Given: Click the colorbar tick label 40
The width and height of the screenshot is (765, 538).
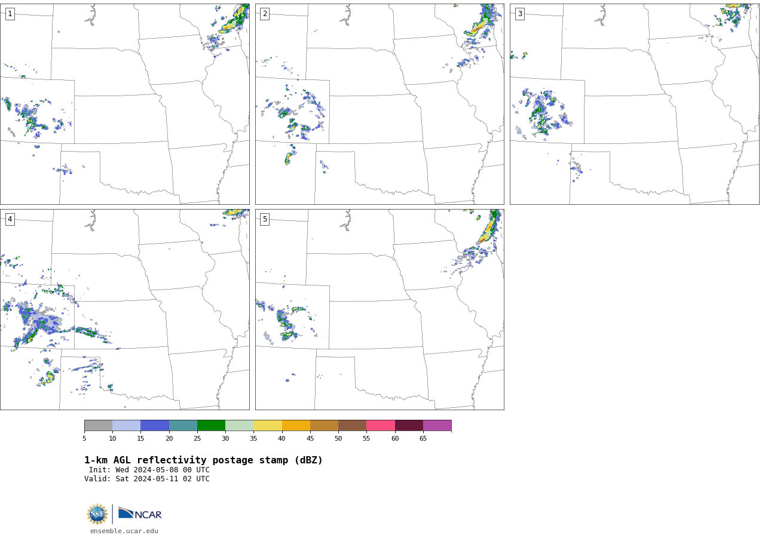Looking at the screenshot, I should [x=282, y=439].
